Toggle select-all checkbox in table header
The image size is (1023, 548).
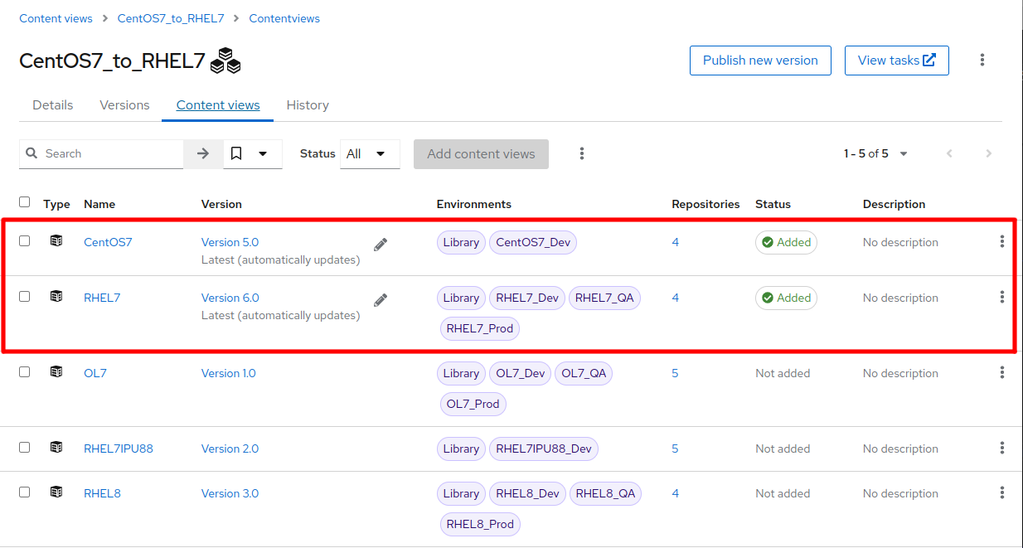coord(25,202)
